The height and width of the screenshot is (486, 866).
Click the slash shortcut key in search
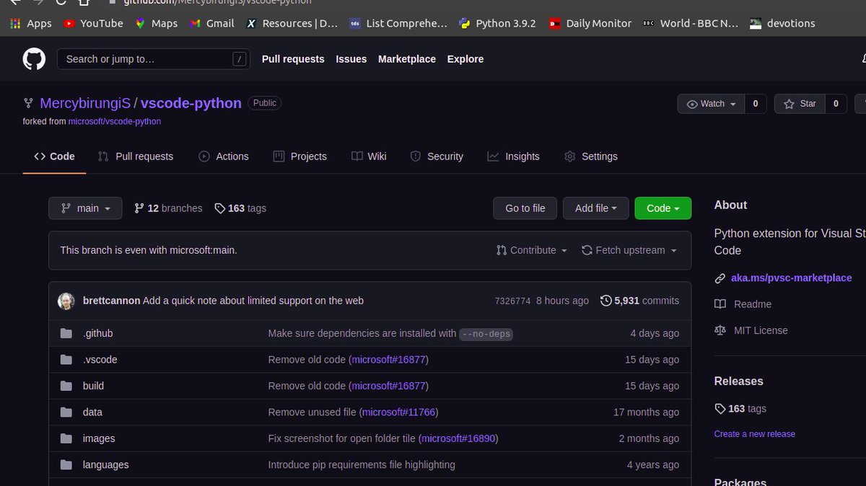[x=240, y=59]
